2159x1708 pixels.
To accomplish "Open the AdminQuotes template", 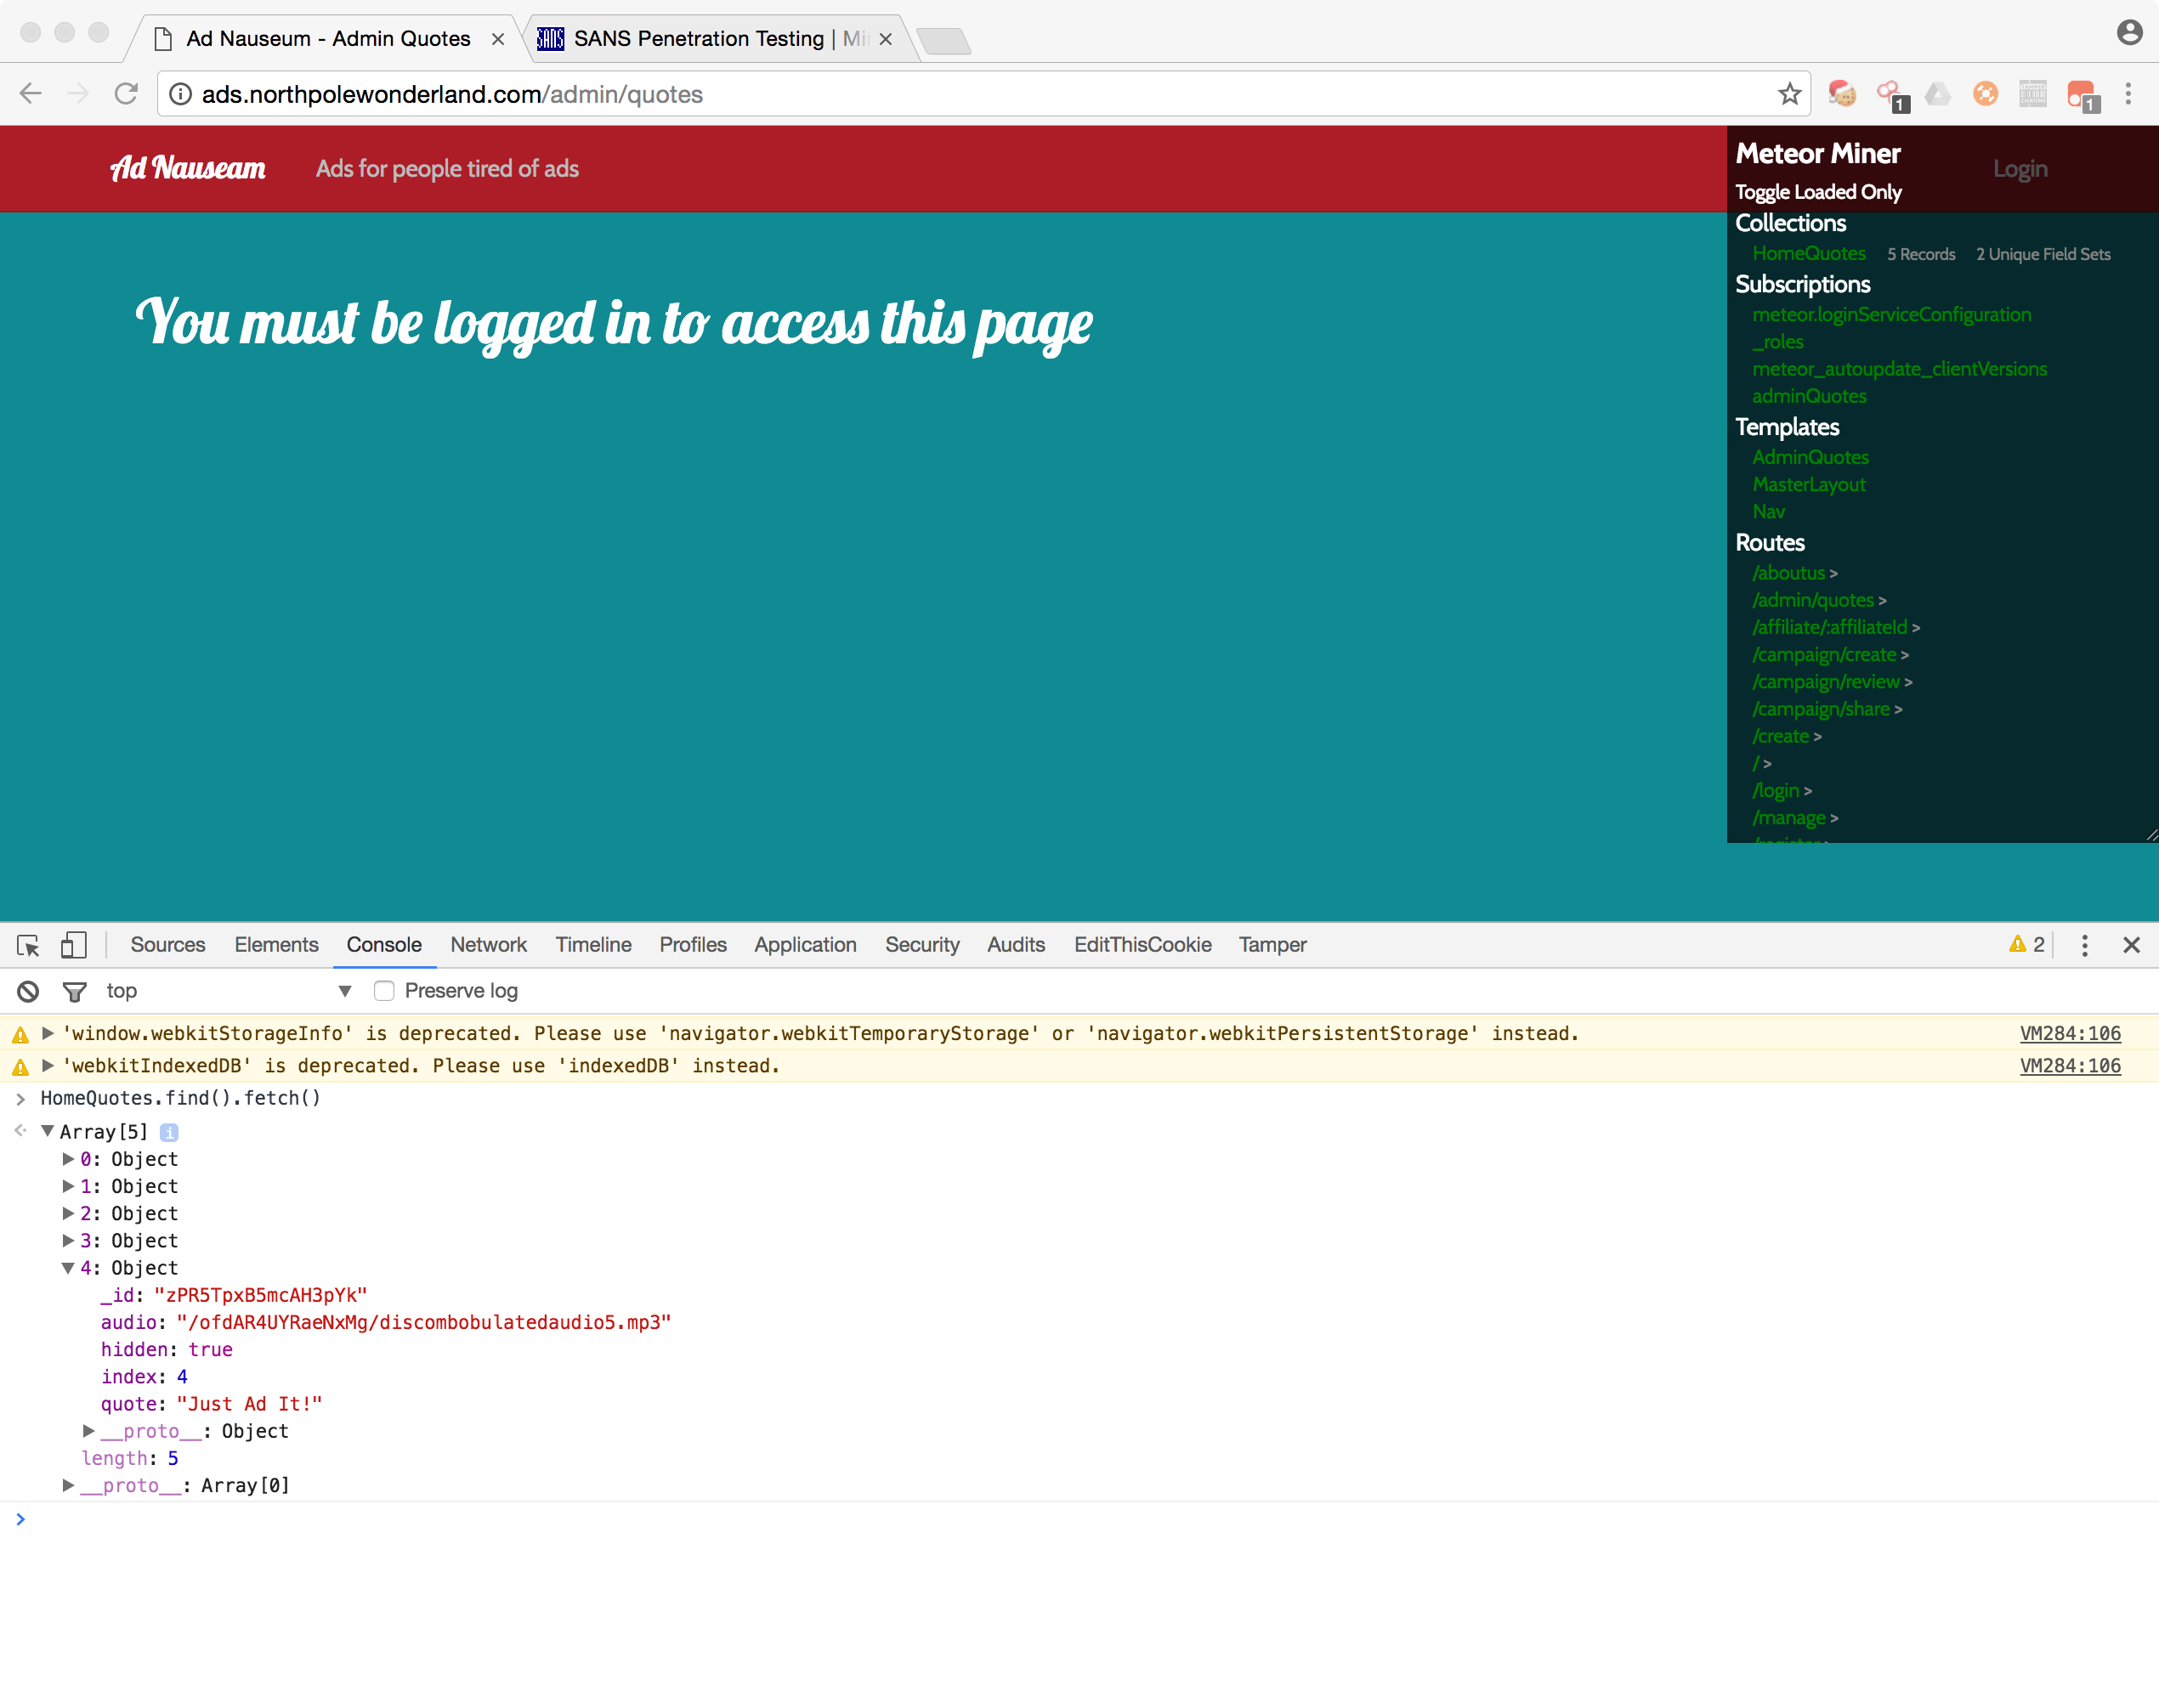I will [x=1812, y=455].
